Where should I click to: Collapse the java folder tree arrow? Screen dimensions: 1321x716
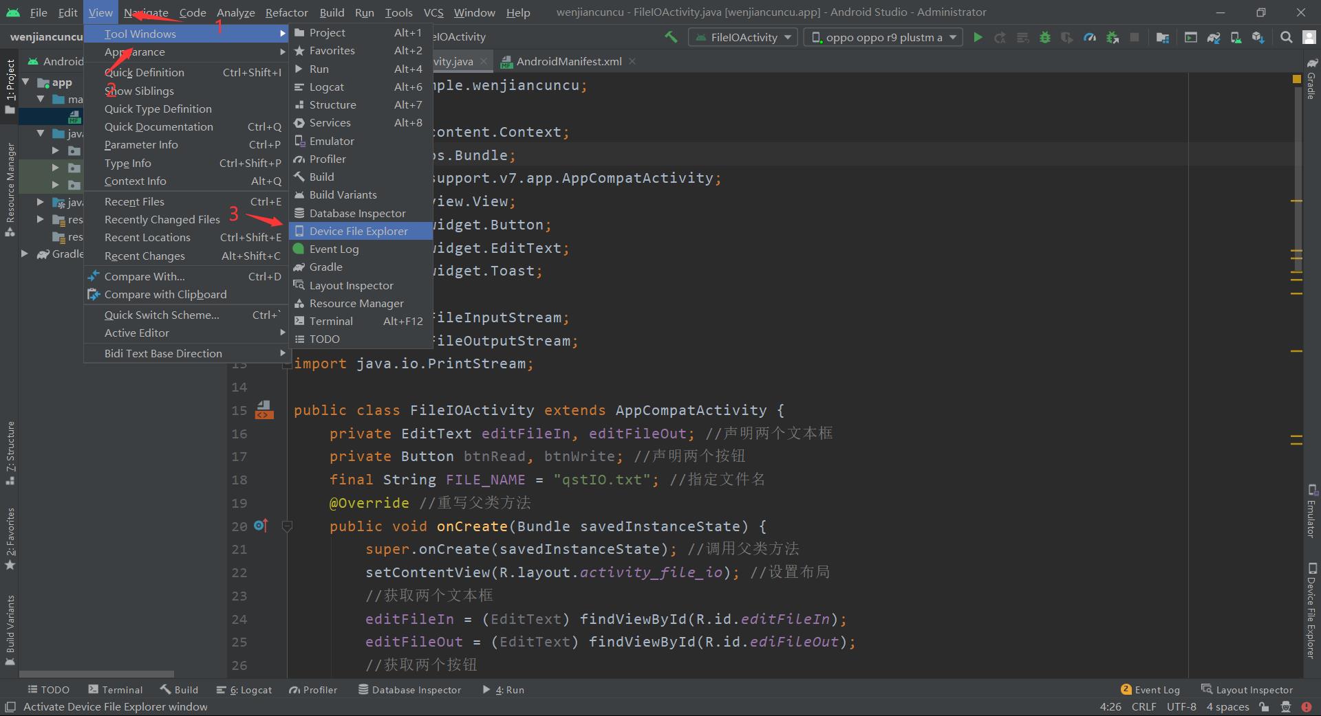coord(41,133)
